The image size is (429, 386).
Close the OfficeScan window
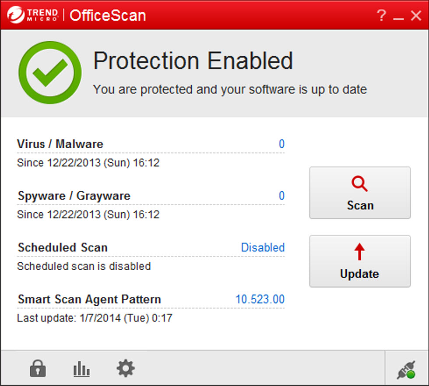(x=415, y=16)
